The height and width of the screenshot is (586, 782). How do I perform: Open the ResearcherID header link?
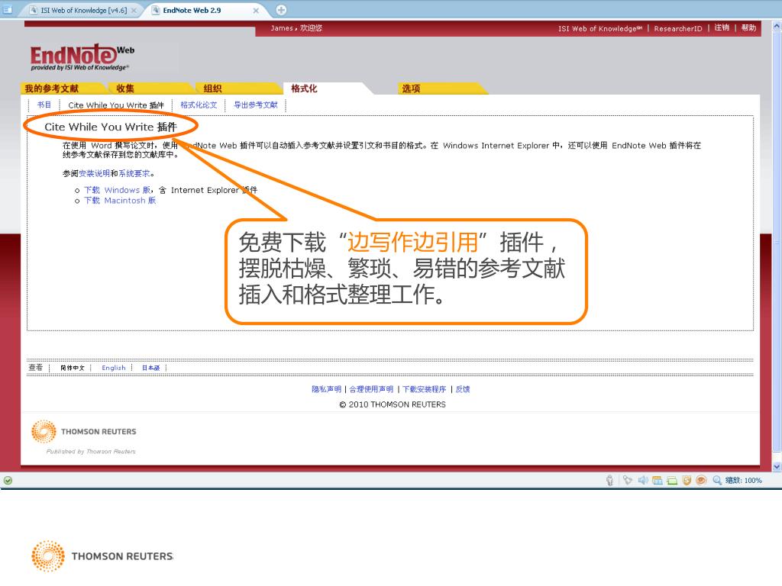678,28
